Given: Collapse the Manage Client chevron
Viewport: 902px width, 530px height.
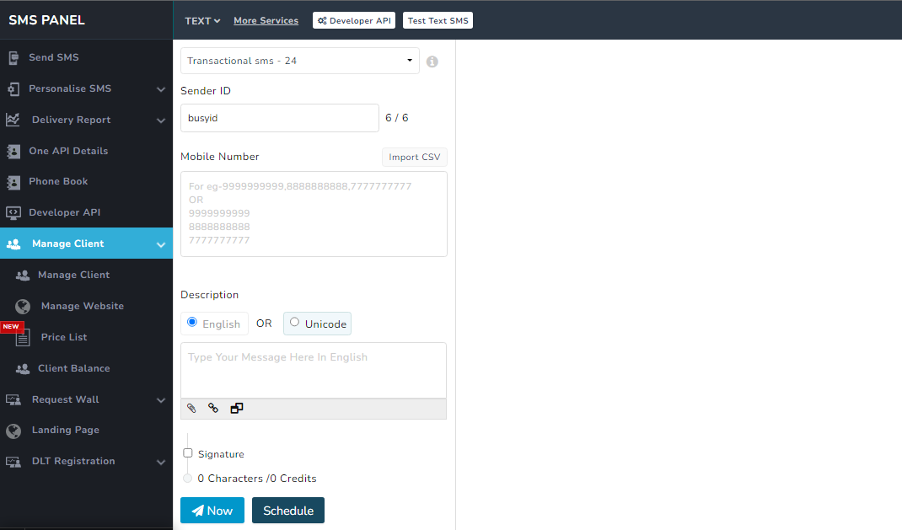Looking at the screenshot, I should pyautogui.click(x=161, y=244).
